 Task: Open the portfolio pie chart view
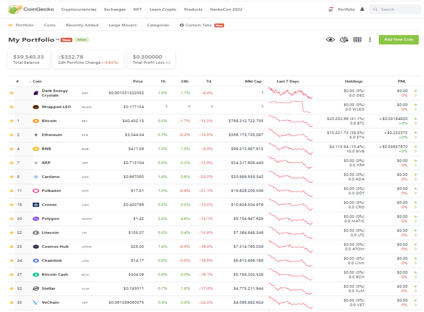344,40
